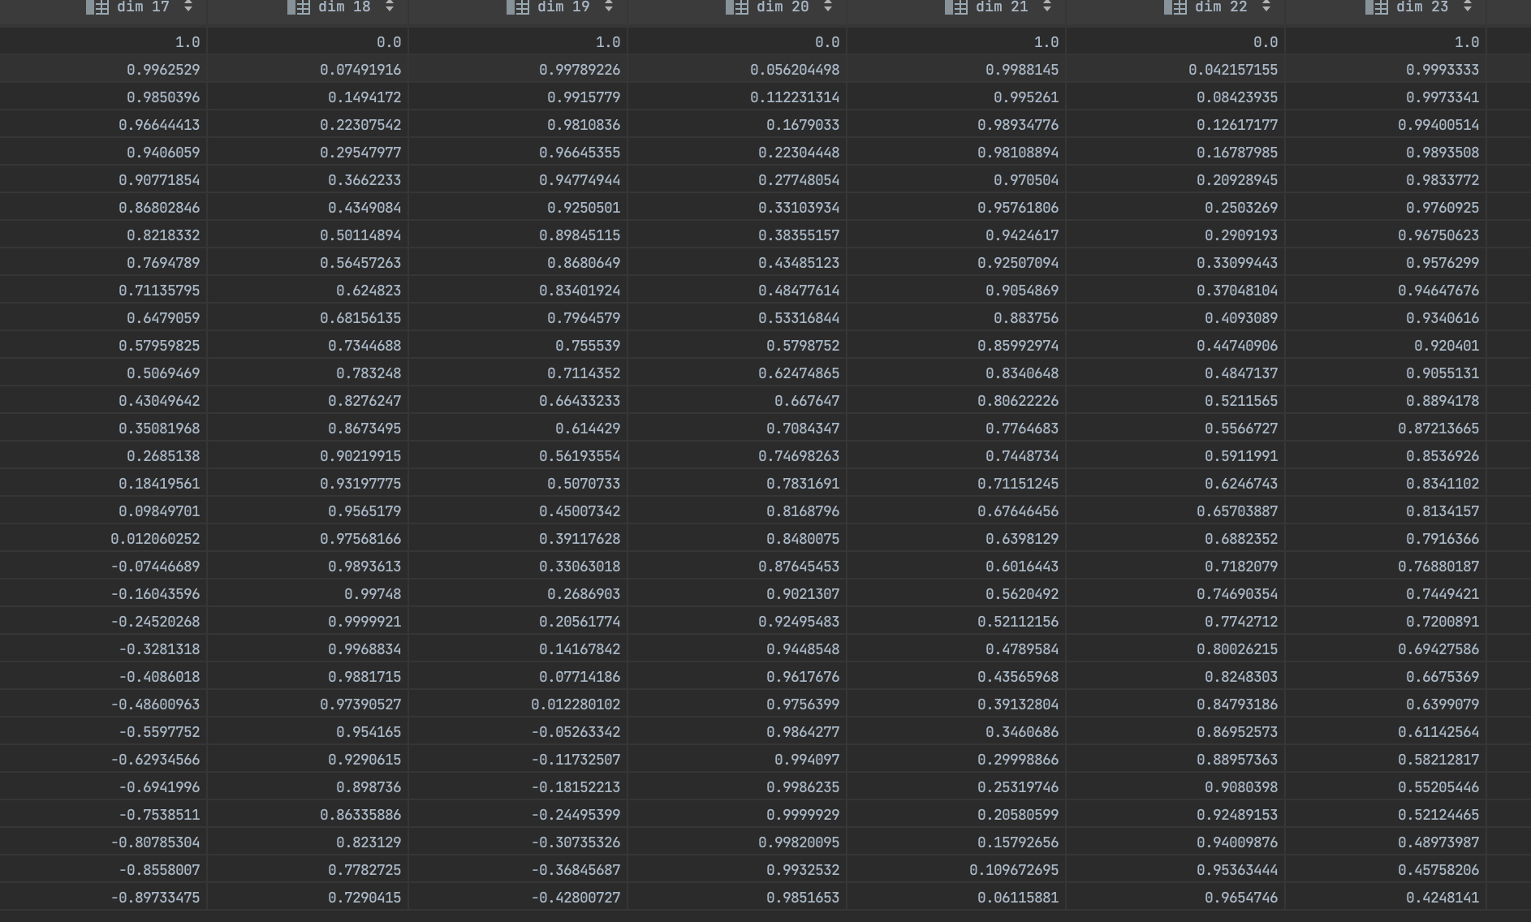Image resolution: width=1531 pixels, height=922 pixels.
Task: Select the dim 22 column header label
Action: (x=1221, y=7)
